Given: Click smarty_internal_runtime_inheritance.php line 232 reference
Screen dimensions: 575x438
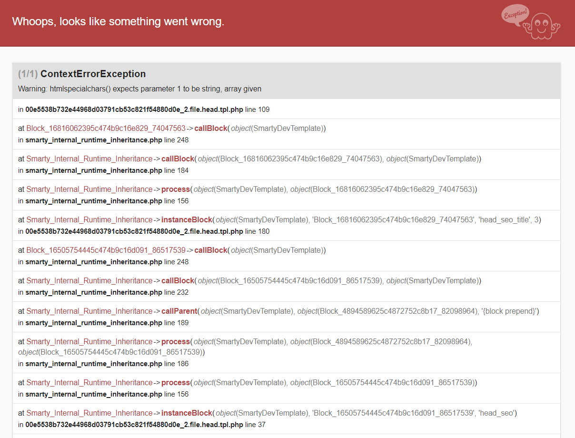Looking at the screenshot, I should 107,292.
